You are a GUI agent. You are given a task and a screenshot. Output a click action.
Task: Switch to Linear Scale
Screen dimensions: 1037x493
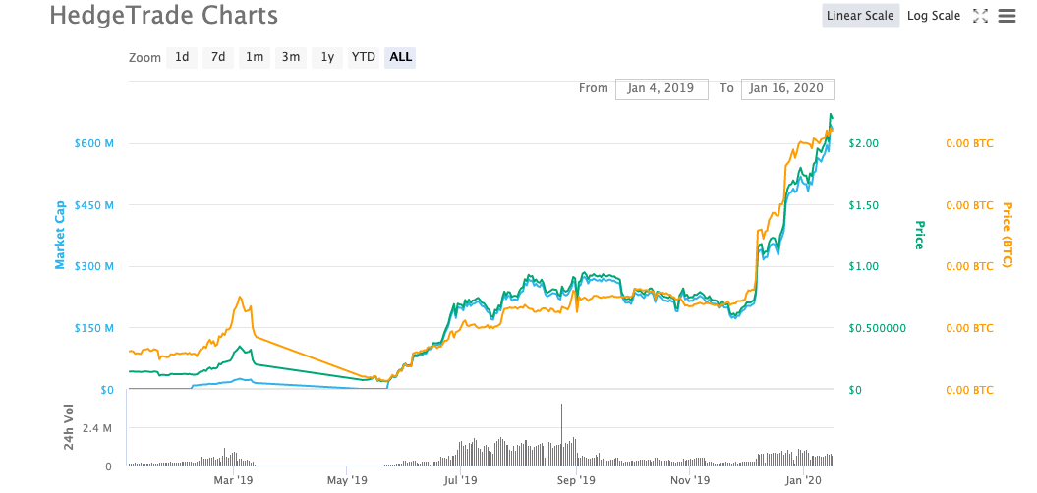point(860,16)
